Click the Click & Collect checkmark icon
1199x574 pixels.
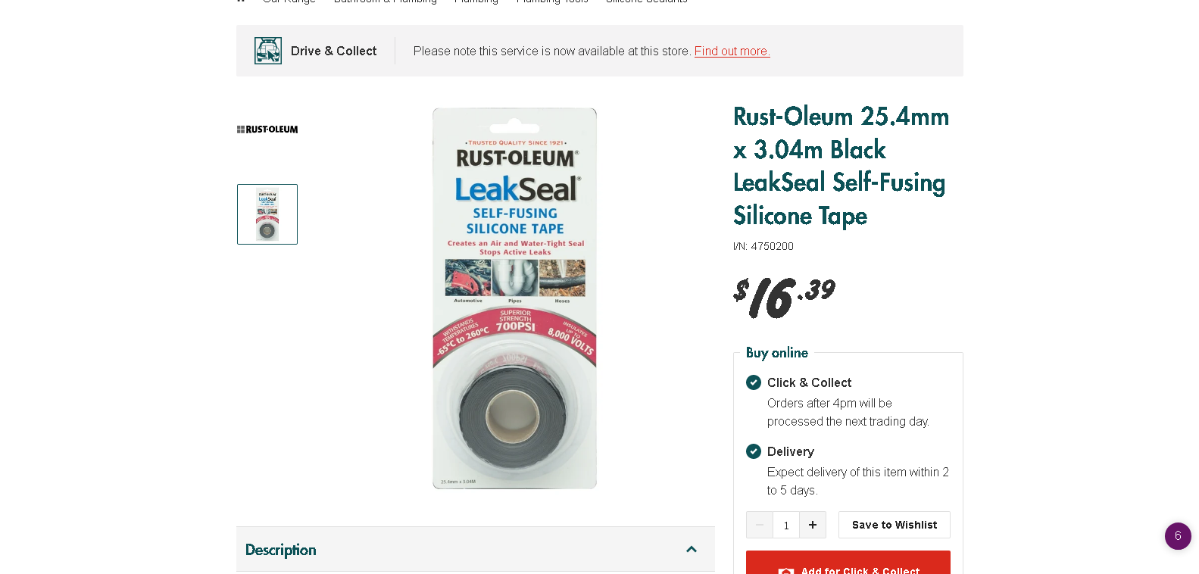tap(753, 382)
